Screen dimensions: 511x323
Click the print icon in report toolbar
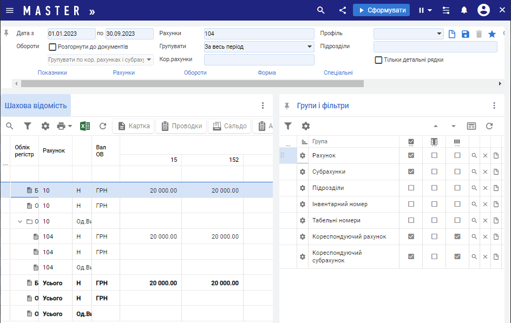61,126
